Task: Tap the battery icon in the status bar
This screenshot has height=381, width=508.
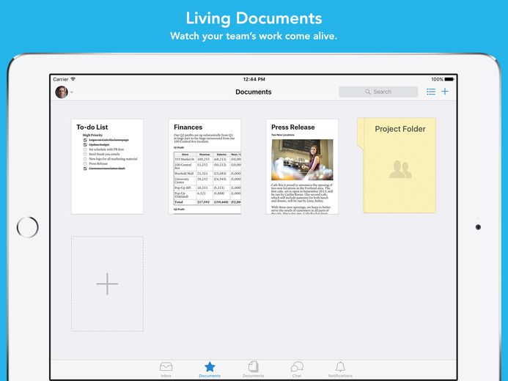Action: [x=449, y=79]
